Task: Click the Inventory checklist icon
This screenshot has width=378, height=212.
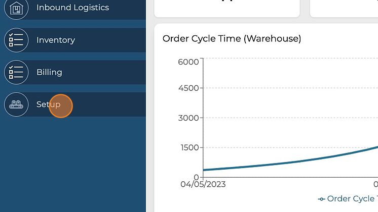Action: 16,40
